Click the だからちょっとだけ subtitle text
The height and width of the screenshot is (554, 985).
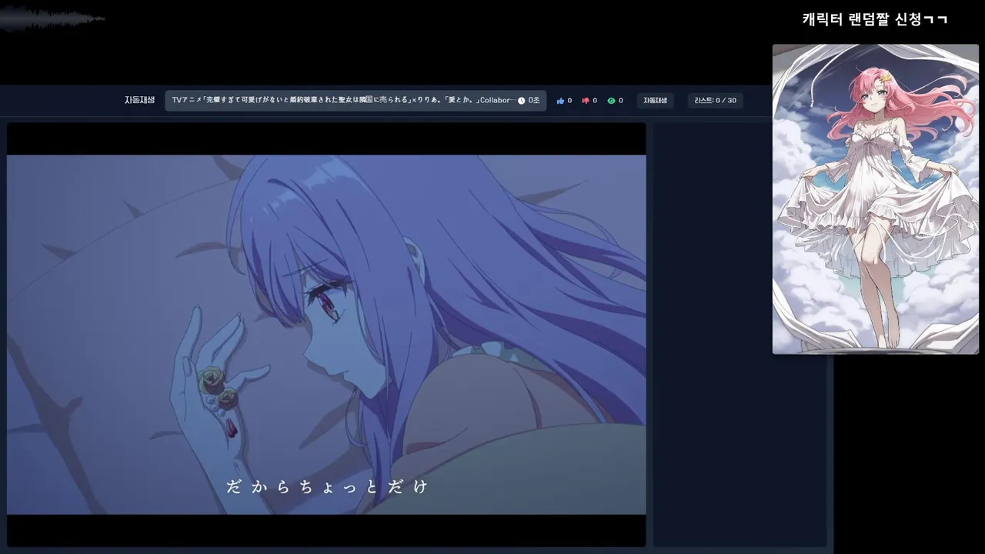click(x=326, y=486)
